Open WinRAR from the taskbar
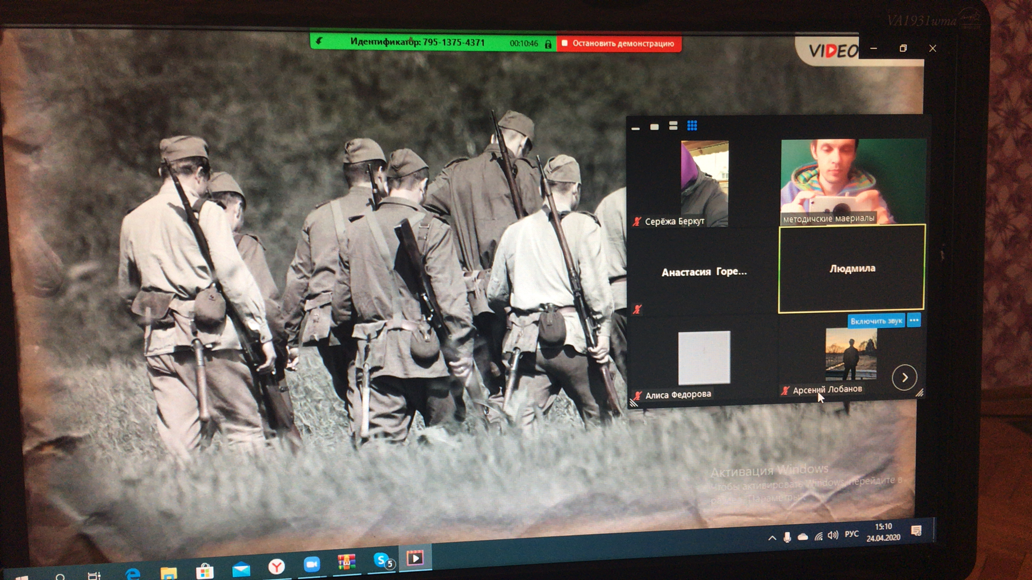Image resolution: width=1032 pixels, height=580 pixels. point(347,562)
